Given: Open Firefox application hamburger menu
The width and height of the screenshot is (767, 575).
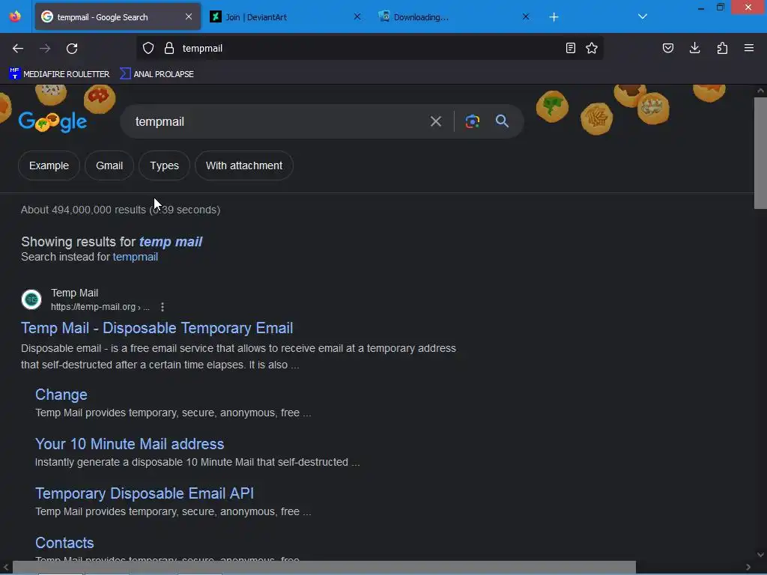Looking at the screenshot, I should coord(749,48).
